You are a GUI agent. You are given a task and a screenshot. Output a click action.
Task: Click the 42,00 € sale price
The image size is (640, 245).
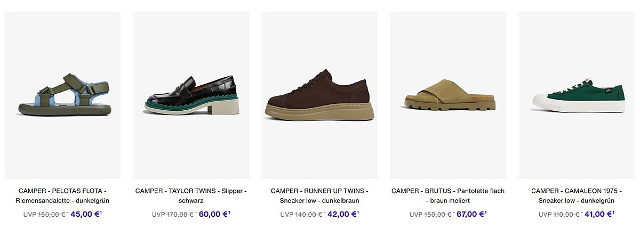click(x=343, y=214)
